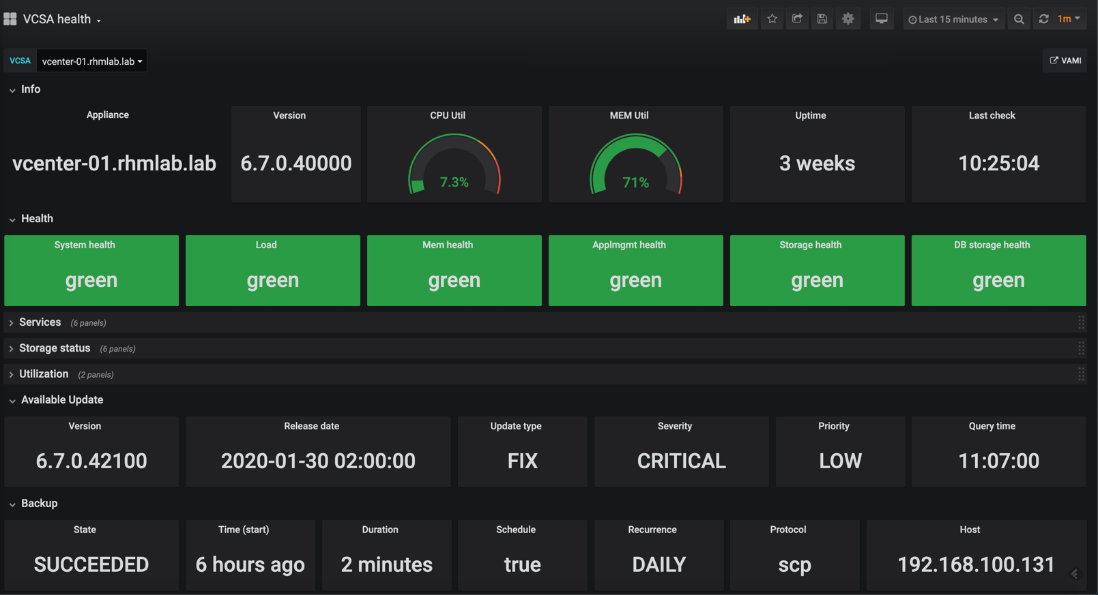Open the 1m refresh interval dropdown
This screenshot has height=595, width=1098.
(x=1069, y=19)
